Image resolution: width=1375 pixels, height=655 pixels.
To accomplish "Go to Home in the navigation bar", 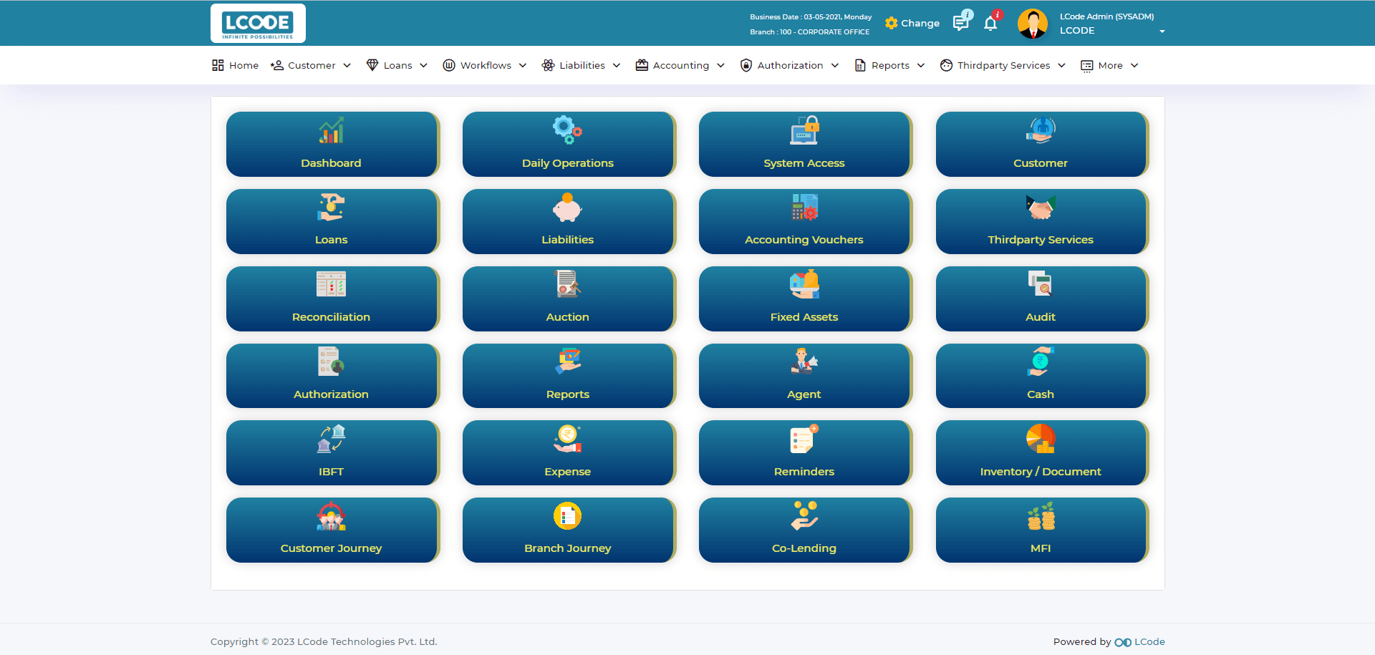I will point(236,65).
